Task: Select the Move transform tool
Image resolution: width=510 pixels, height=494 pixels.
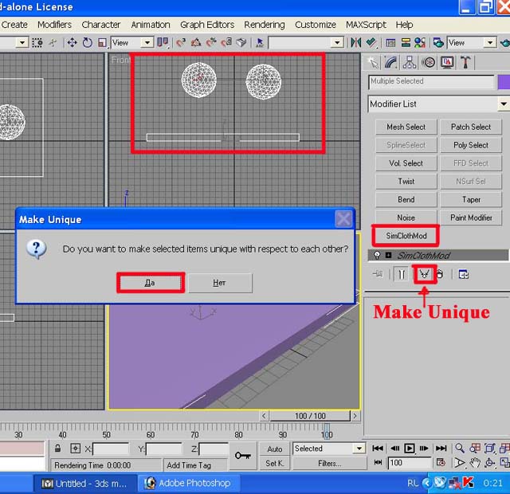Action: point(72,42)
